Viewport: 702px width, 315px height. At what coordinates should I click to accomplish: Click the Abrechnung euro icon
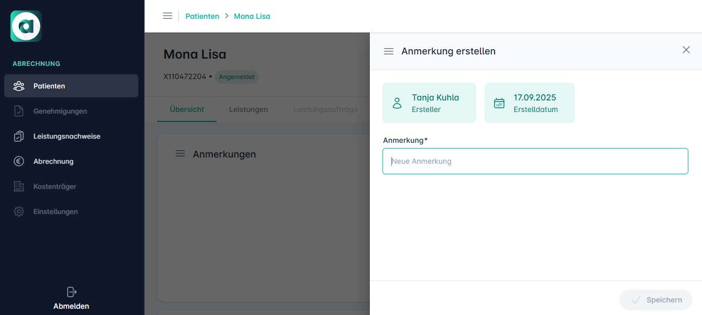pos(19,161)
